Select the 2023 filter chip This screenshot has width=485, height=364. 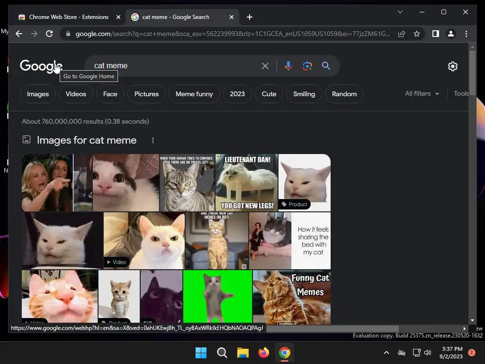point(237,94)
